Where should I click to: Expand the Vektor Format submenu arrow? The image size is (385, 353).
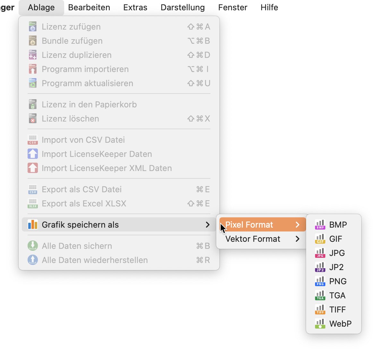[x=297, y=239]
